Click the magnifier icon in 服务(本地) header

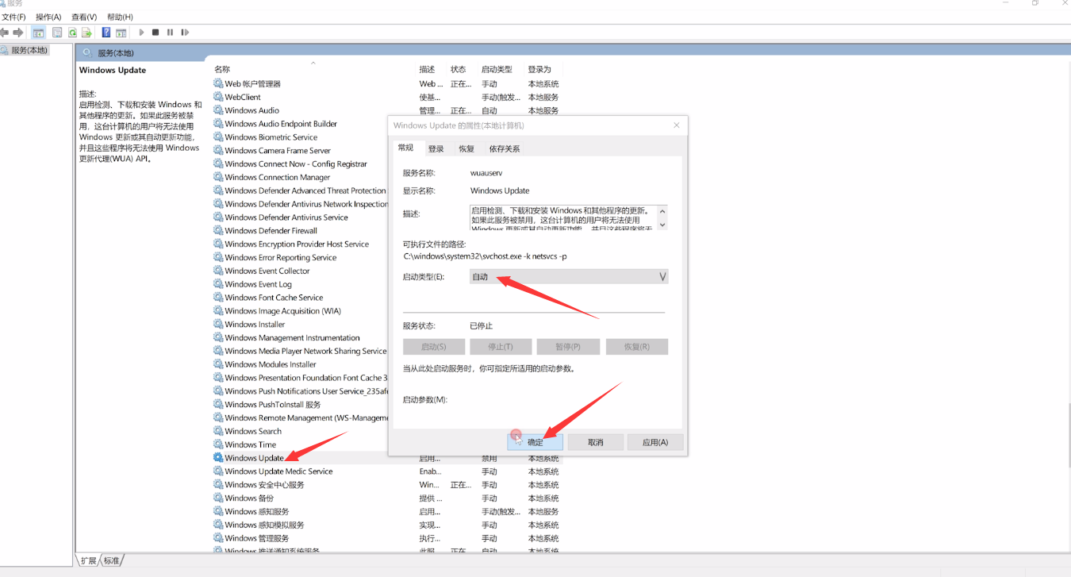click(x=88, y=53)
